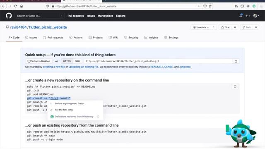Open the browser home page icon
Viewport: 265px width, 149px height.
coord(22,6)
